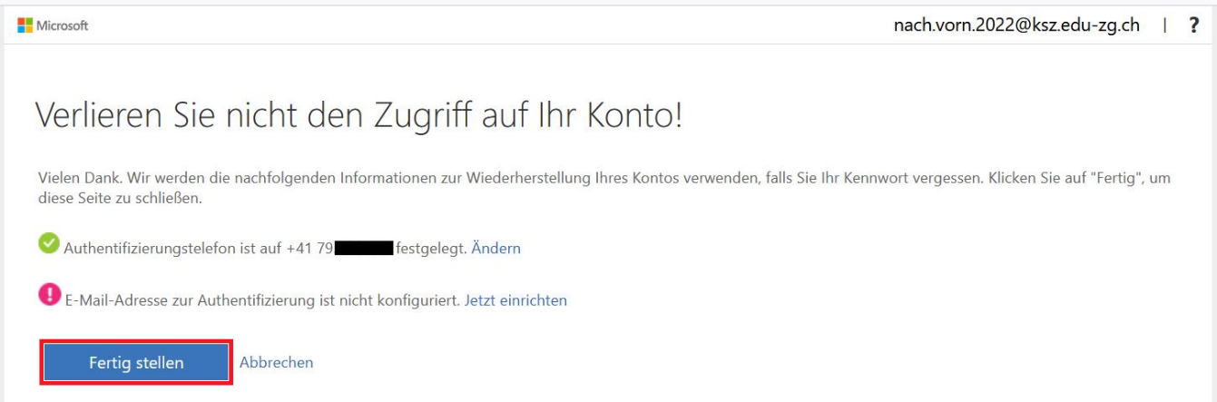Click the divider bar beside the help icon
1217x402 pixels.
(1163, 26)
